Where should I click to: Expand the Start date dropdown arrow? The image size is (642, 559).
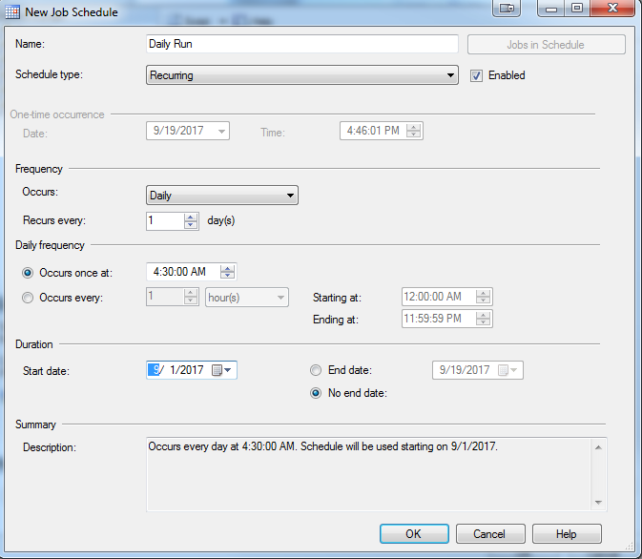pos(228,370)
